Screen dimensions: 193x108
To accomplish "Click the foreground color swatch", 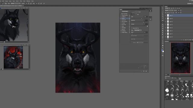I will click(x=162, y=50).
